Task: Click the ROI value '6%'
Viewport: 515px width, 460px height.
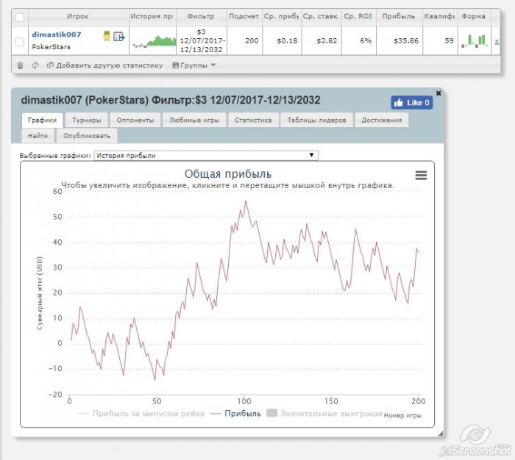Action: coord(366,41)
